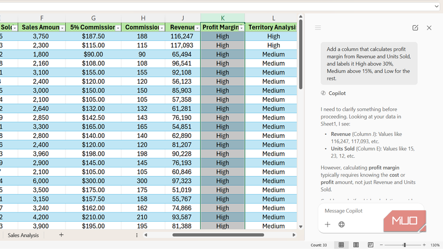
Task: Click the Revenue cell 97,323
Action: (x=183, y=181)
